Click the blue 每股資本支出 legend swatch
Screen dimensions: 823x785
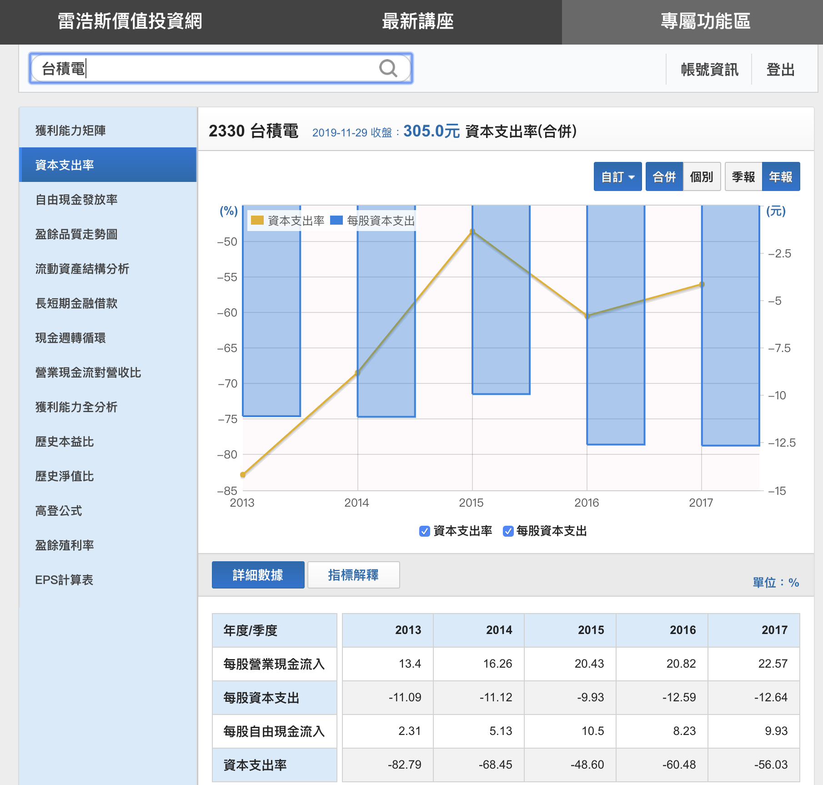336,221
